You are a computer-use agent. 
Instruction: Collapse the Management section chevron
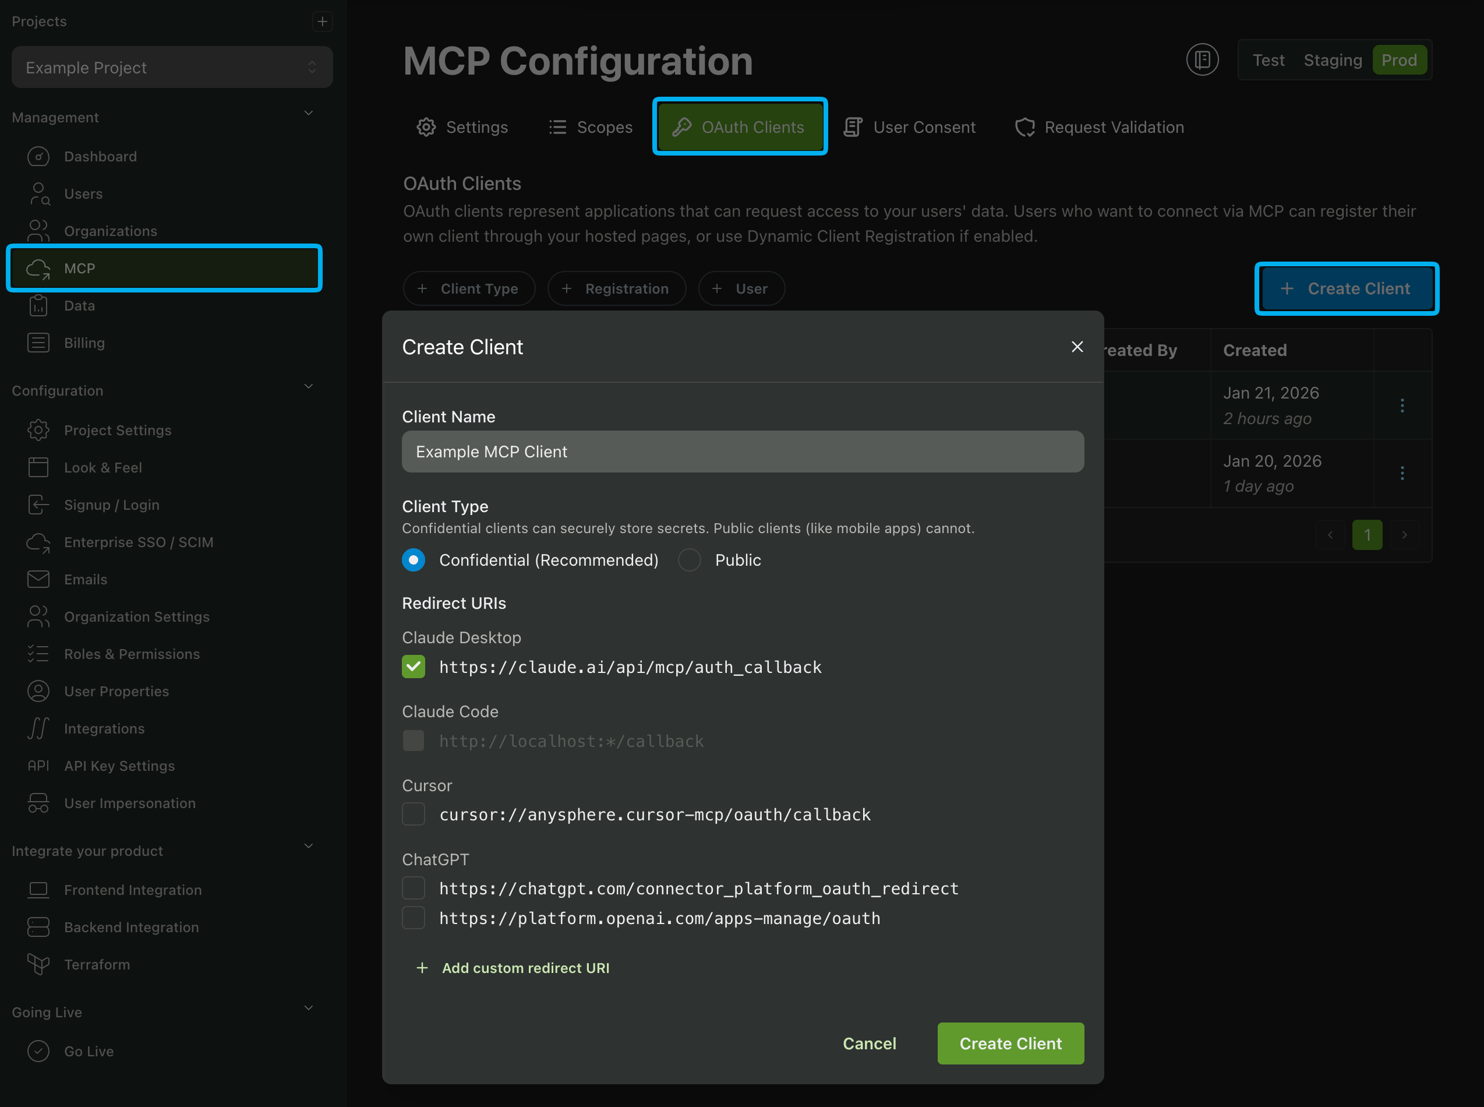(309, 114)
